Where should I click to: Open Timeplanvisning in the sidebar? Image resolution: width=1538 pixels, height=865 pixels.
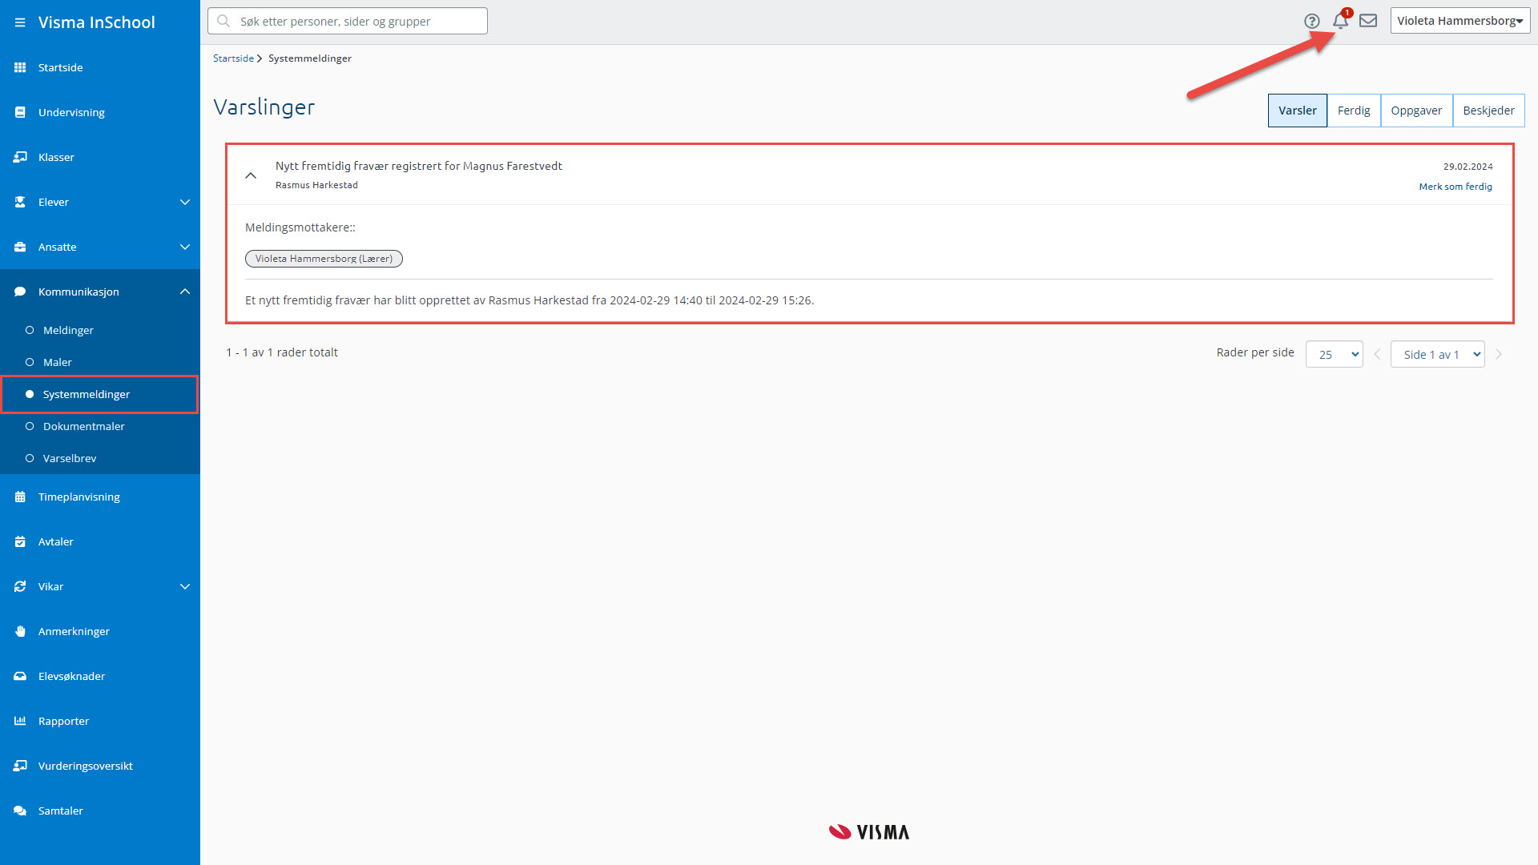[x=100, y=497]
